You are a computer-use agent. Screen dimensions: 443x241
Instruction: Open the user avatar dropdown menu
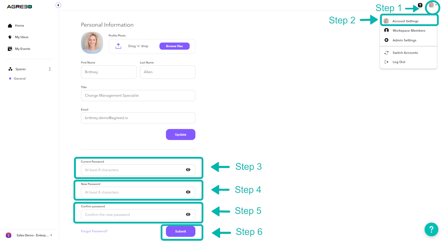432,5
